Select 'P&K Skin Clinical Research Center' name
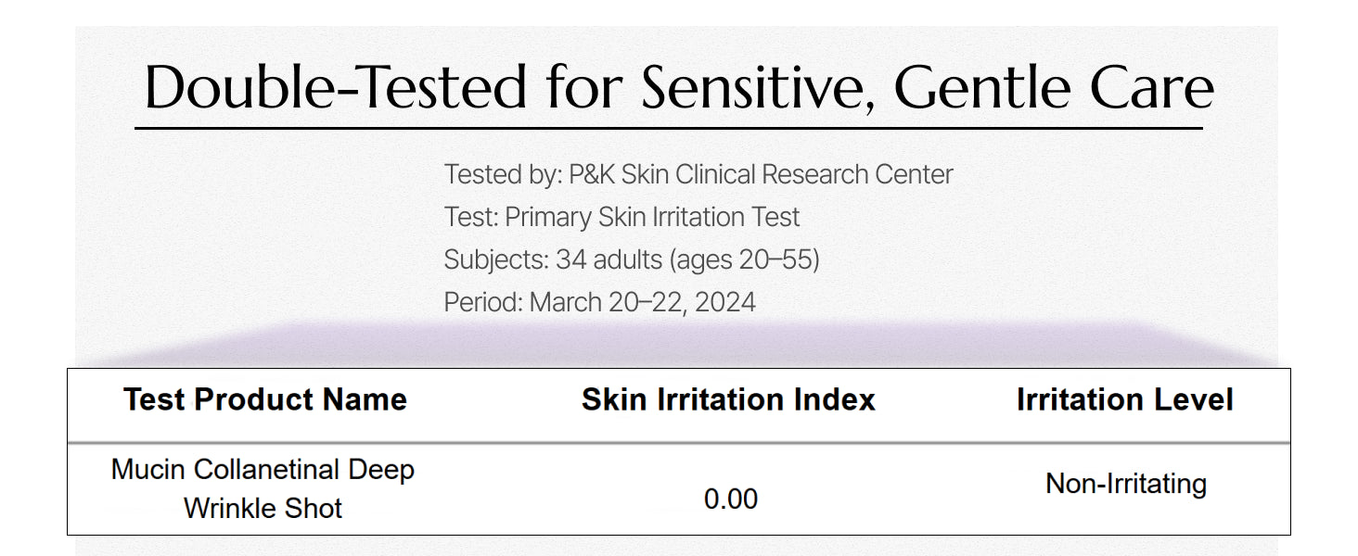This screenshot has width=1358, height=556. tap(762, 174)
